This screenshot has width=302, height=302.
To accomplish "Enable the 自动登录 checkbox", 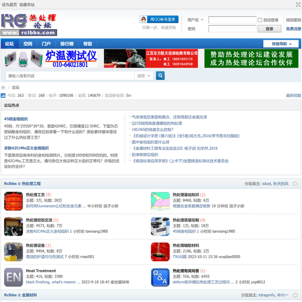I will pos(260,20).
